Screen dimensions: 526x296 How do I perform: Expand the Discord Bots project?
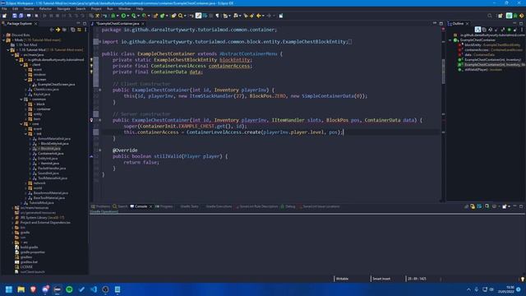click(x=3, y=35)
